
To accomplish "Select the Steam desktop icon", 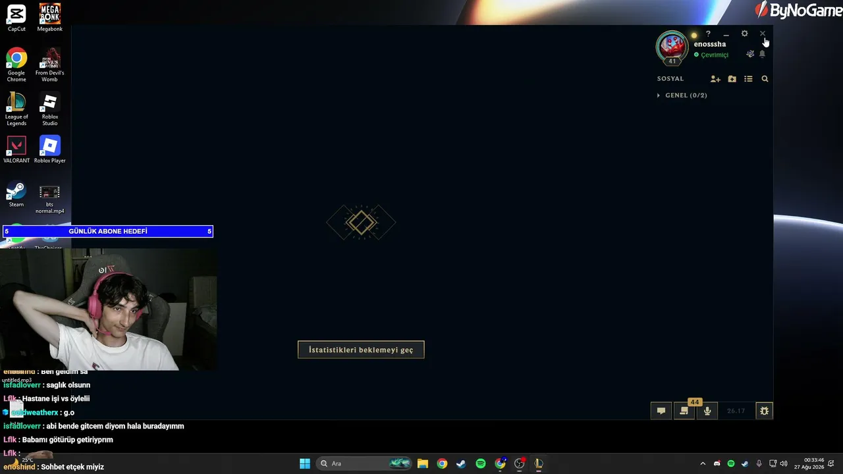I will point(16,195).
